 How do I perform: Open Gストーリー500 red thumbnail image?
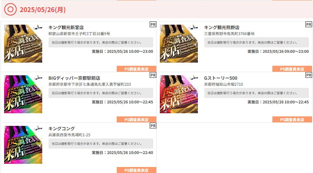179,94
